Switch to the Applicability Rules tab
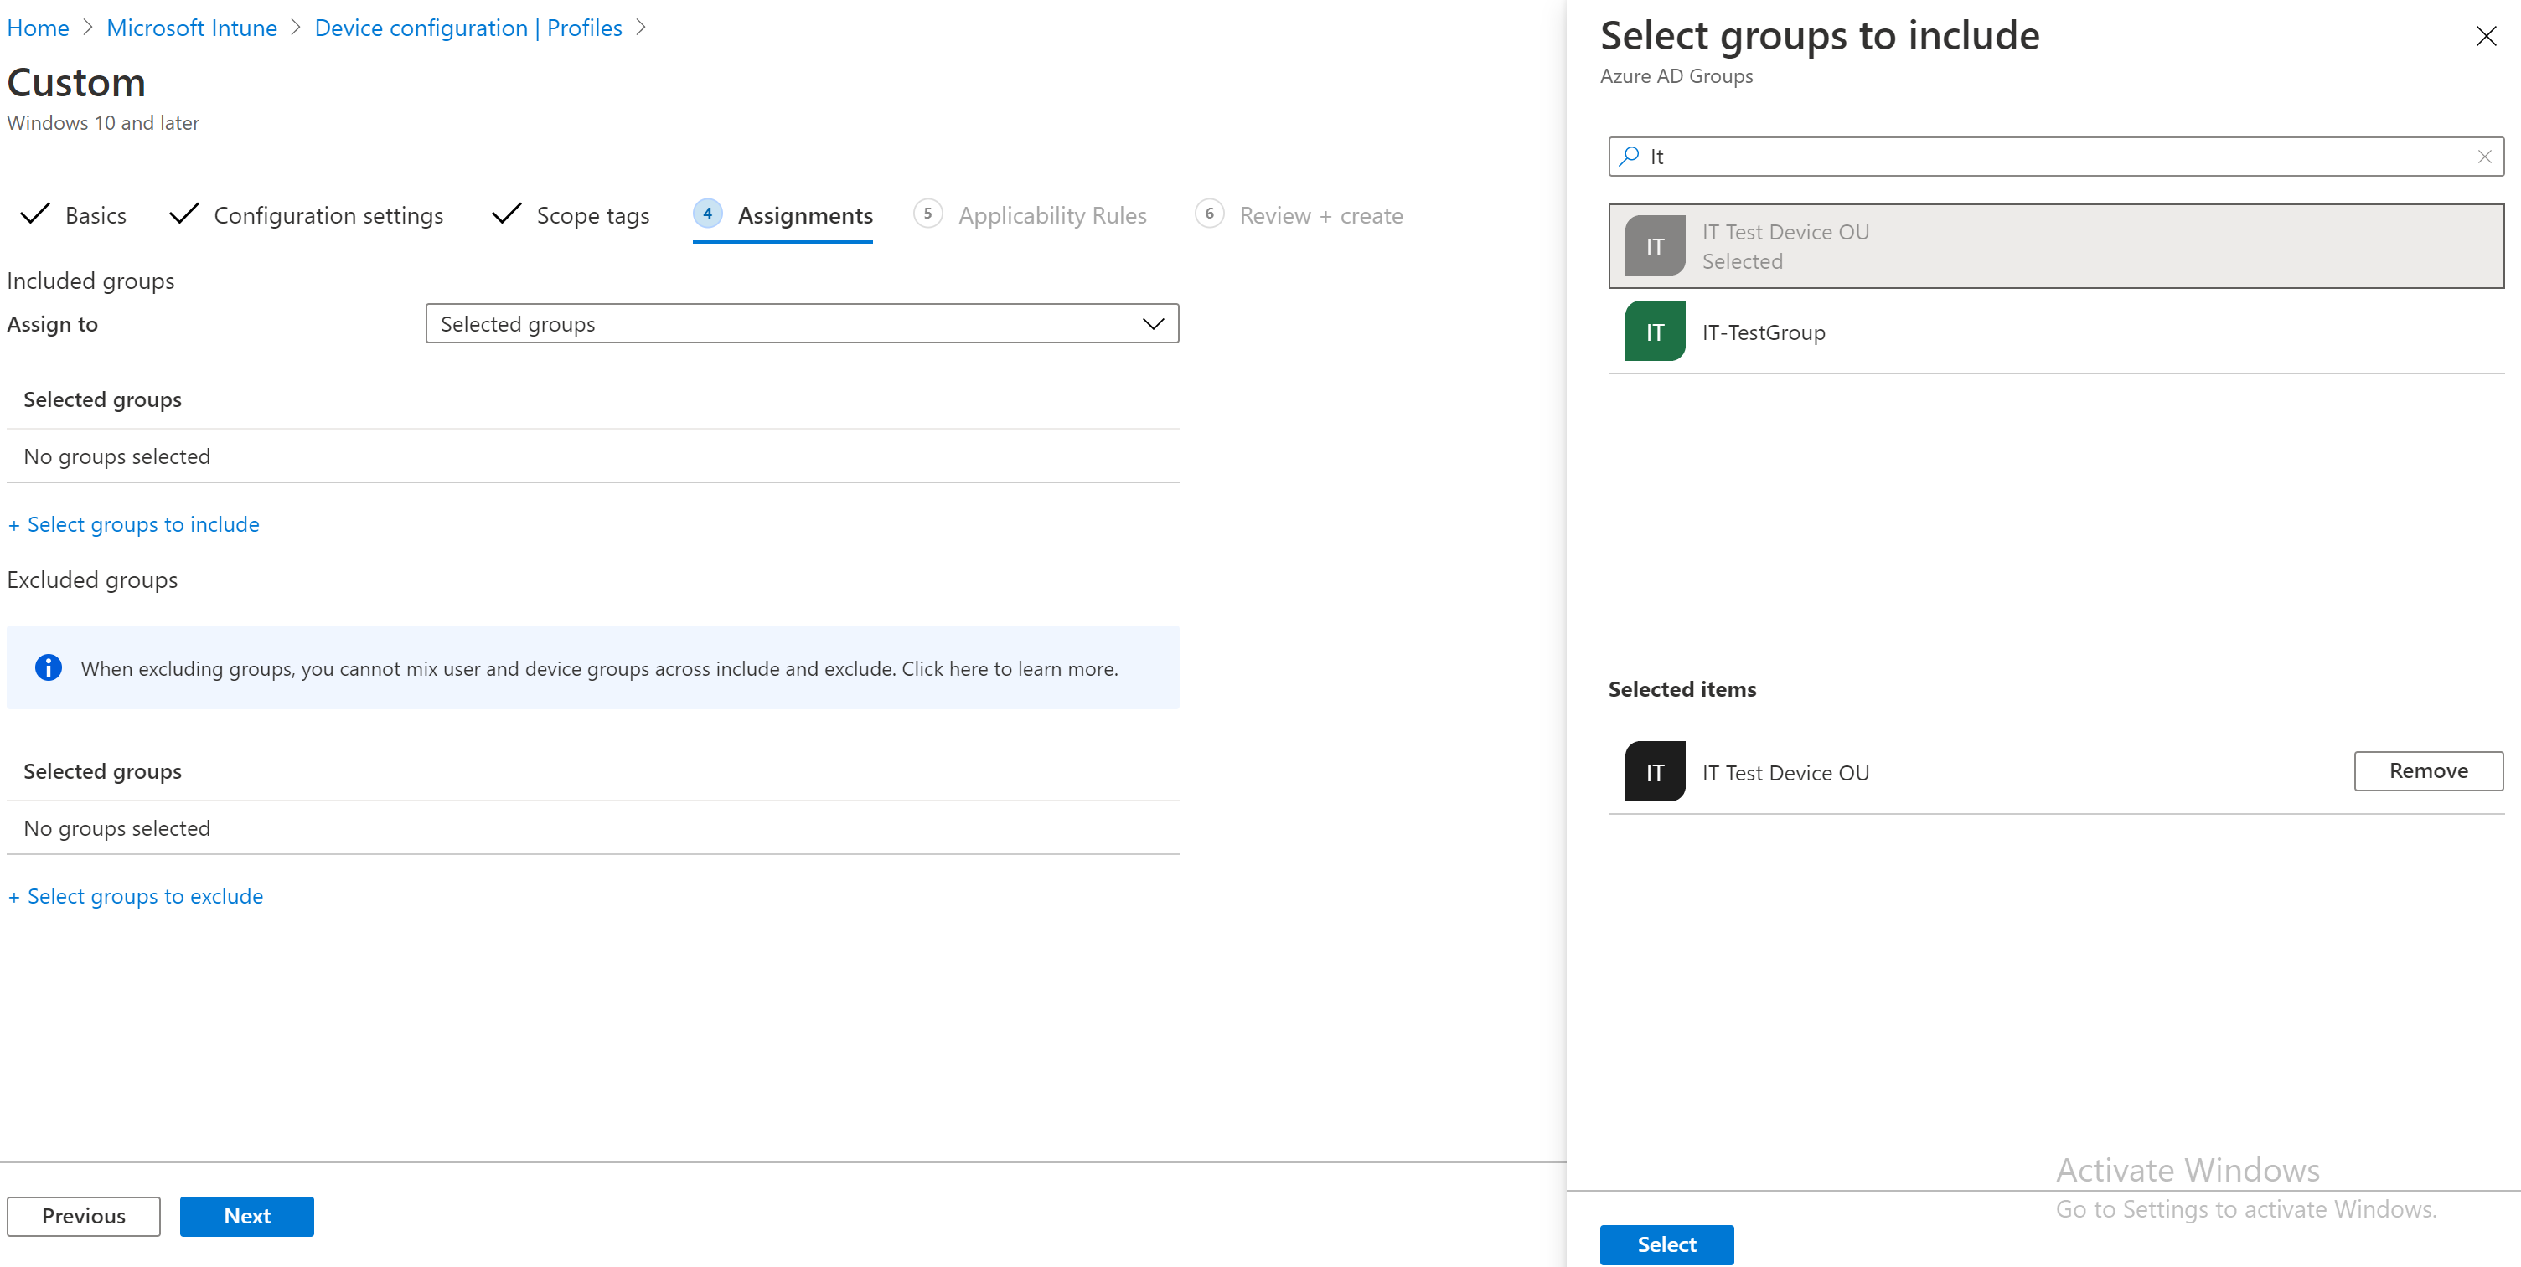 pos(1053,215)
